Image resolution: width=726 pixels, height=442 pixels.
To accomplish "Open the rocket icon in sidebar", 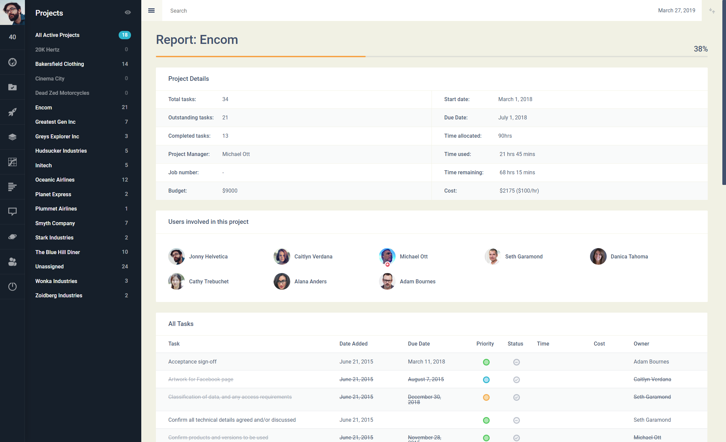I will [x=12, y=112].
